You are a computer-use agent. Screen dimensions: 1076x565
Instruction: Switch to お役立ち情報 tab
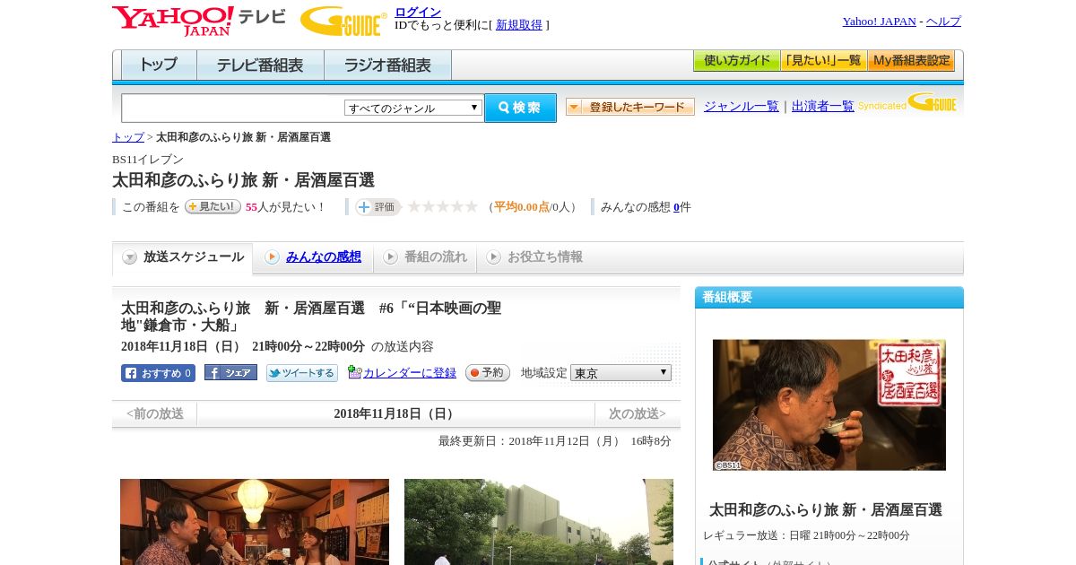tap(535, 258)
